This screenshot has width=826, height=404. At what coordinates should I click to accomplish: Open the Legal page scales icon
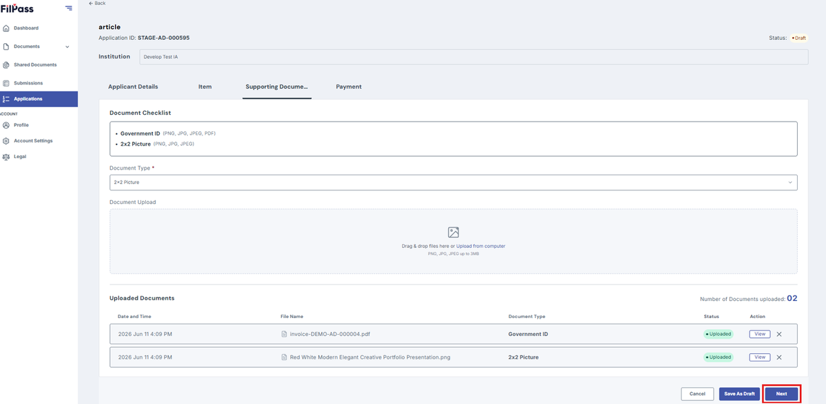tap(6, 157)
